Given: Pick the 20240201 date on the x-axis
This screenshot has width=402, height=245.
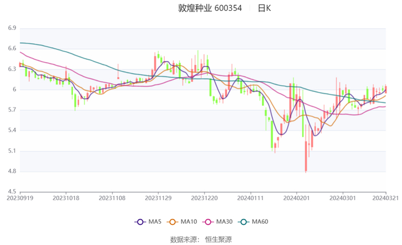Looking at the screenshot, I should click(x=296, y=197).
